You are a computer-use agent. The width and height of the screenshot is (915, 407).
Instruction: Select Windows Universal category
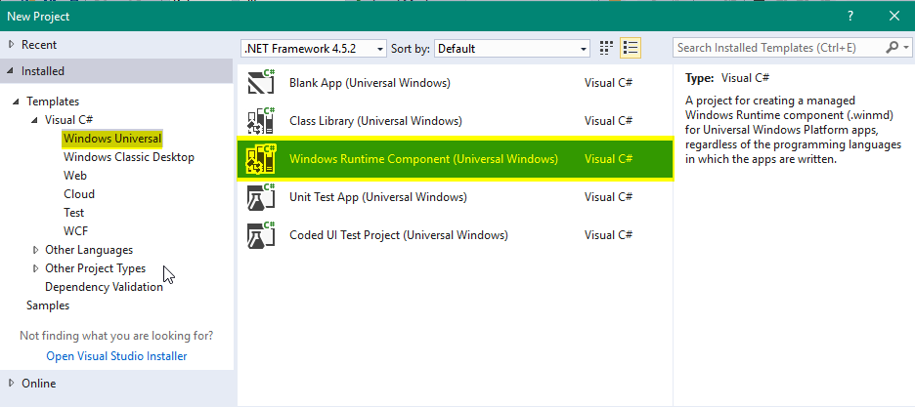112,139
